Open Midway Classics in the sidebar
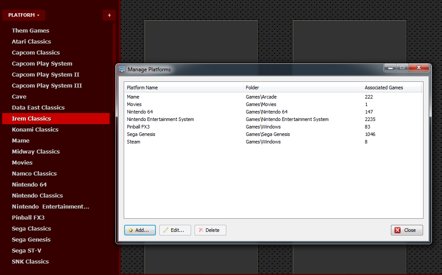The height and width of the screenshot is (275, 442). coord(36,152)
